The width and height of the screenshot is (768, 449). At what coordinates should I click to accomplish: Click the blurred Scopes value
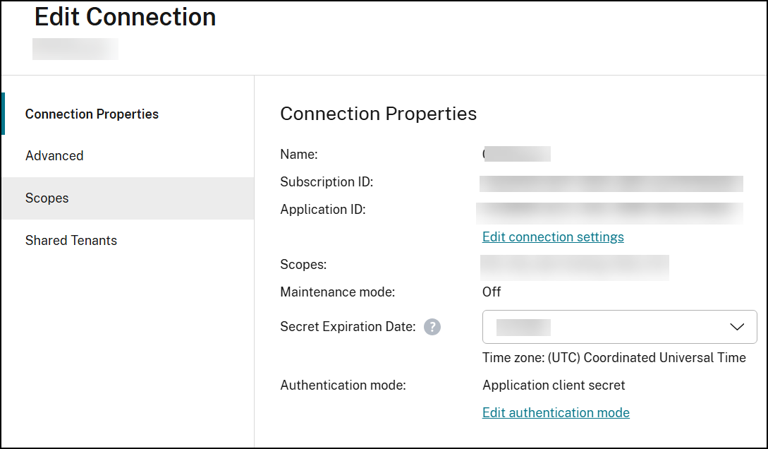click(574, 268)
